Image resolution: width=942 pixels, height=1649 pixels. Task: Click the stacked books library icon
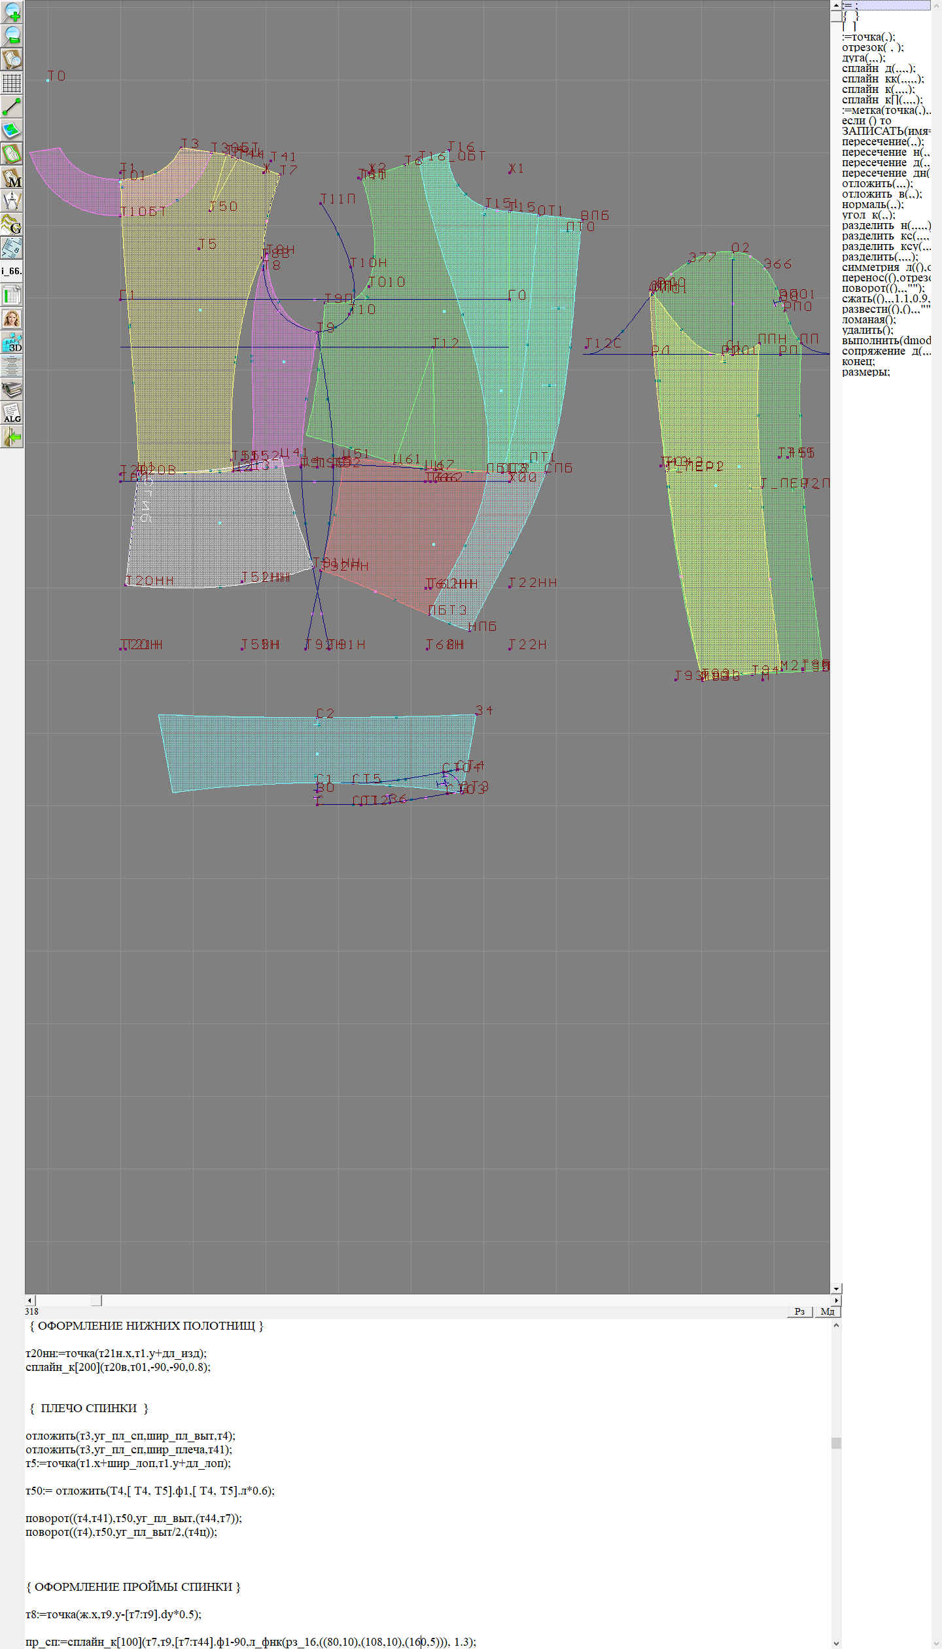tap(12, 389)
